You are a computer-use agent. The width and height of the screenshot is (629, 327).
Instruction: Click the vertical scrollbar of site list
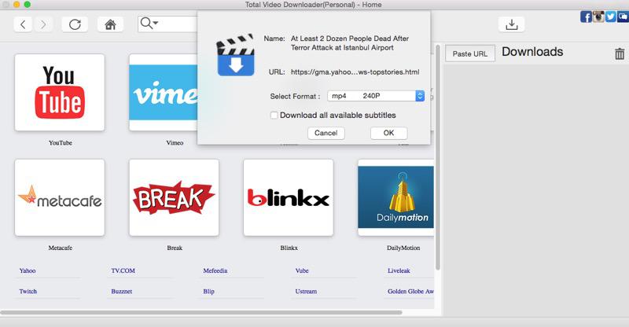click(438, 157)
